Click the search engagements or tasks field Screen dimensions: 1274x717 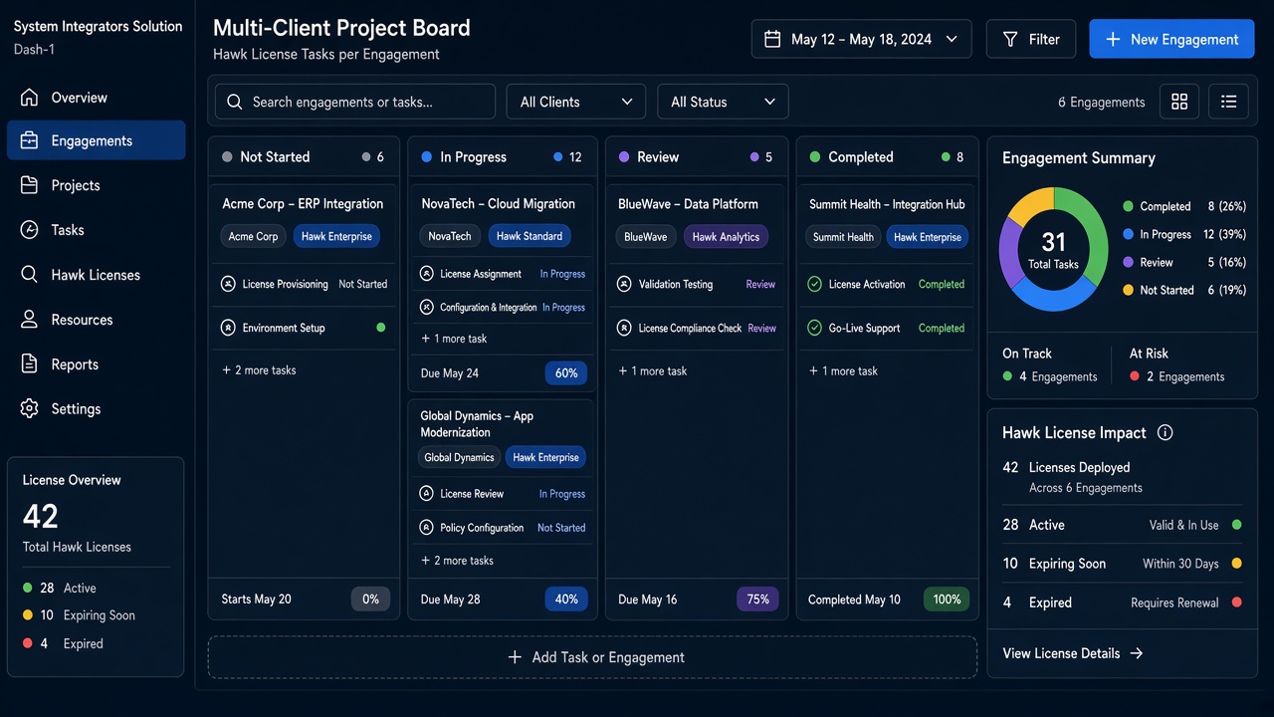point(355,102)
